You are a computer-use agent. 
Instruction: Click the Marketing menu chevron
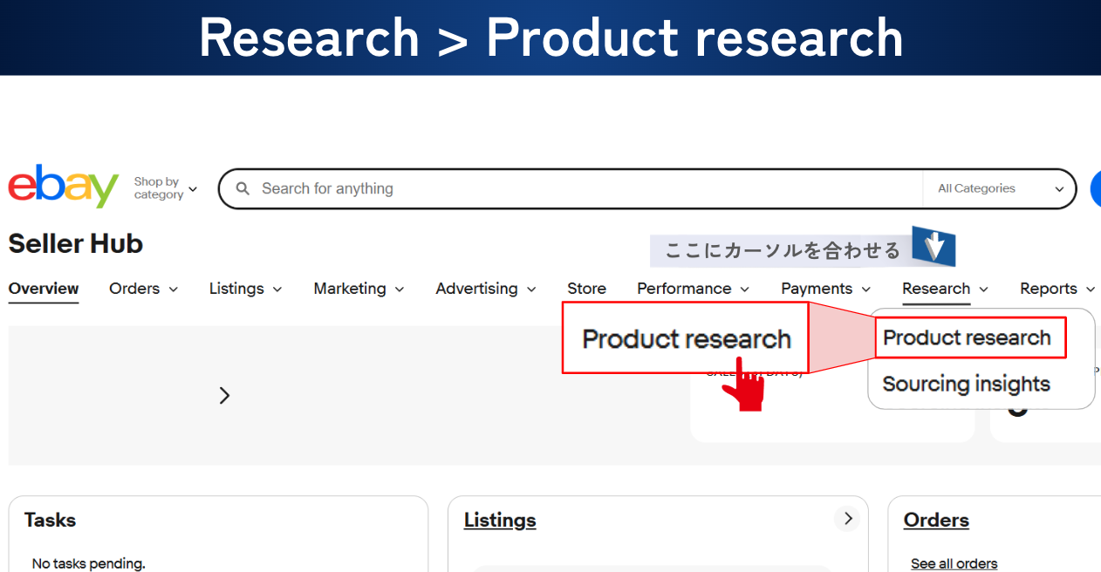(400, 289)
